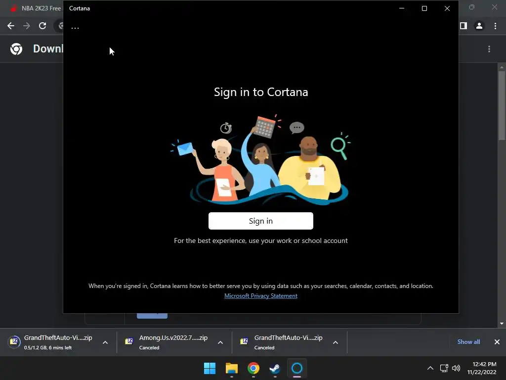Click the progress icon of downloading GrandTheftAuto zip
Viewport: 506px width, 380px height.
click(x=14, y=341)
